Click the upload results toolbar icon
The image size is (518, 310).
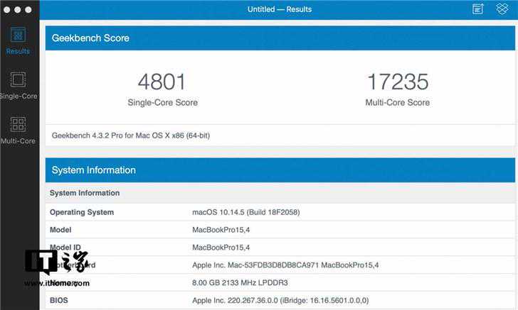tap(477, 9)
